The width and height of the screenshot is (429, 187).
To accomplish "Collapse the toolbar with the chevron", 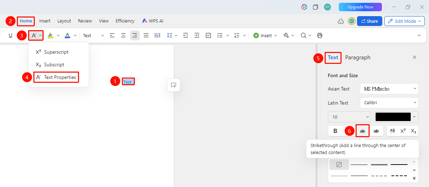I will 419,35.
